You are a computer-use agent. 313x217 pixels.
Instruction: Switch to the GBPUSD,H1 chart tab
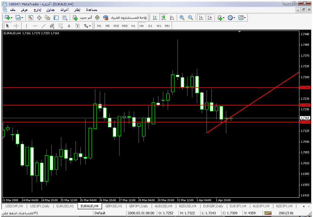[114, 206]
